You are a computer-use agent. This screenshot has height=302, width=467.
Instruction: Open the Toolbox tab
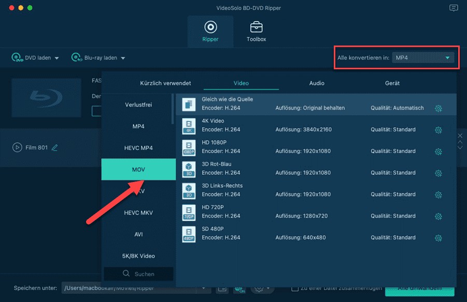coord(256,32)
